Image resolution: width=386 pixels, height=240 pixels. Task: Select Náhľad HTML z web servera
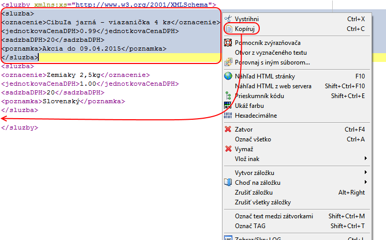pyautogui.click(x=273, y=86)
